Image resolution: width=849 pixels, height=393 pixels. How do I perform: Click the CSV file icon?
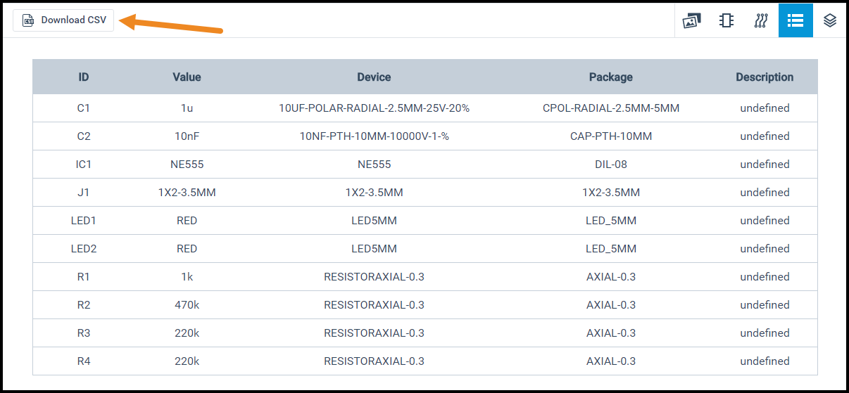(28, 20)
